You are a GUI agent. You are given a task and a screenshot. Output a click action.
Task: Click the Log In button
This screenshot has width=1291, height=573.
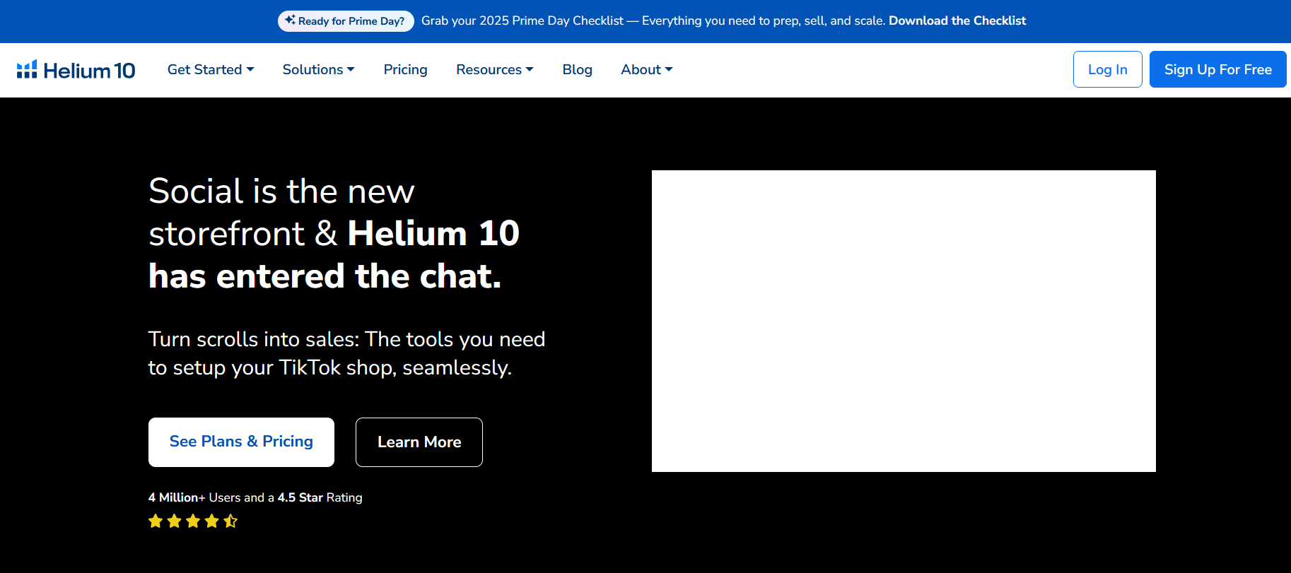pos(1108,69)
